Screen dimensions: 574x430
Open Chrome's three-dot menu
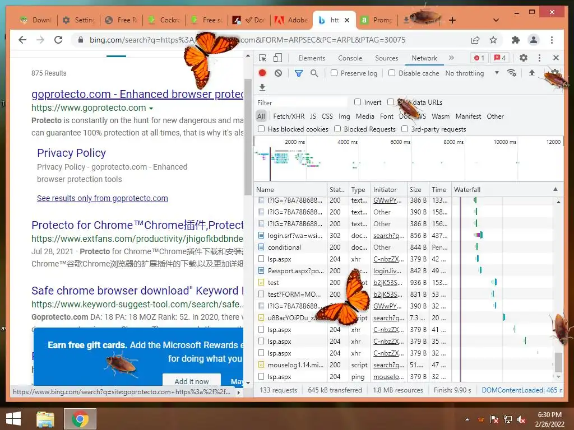pyautogui.click(x=552, y=40)
